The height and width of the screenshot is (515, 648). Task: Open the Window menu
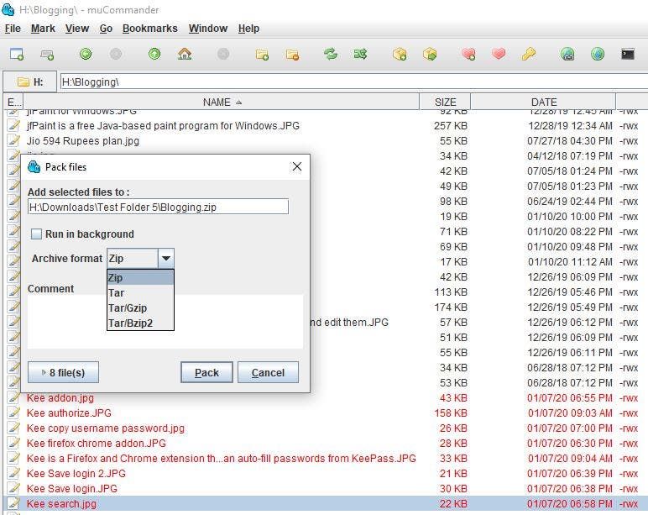(x=208, y=28)
